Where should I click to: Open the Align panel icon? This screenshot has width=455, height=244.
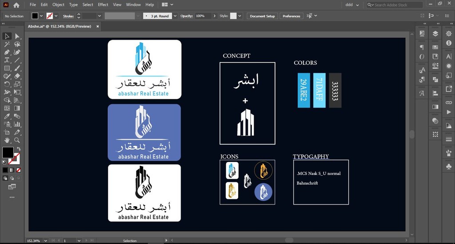coord(435,93)
